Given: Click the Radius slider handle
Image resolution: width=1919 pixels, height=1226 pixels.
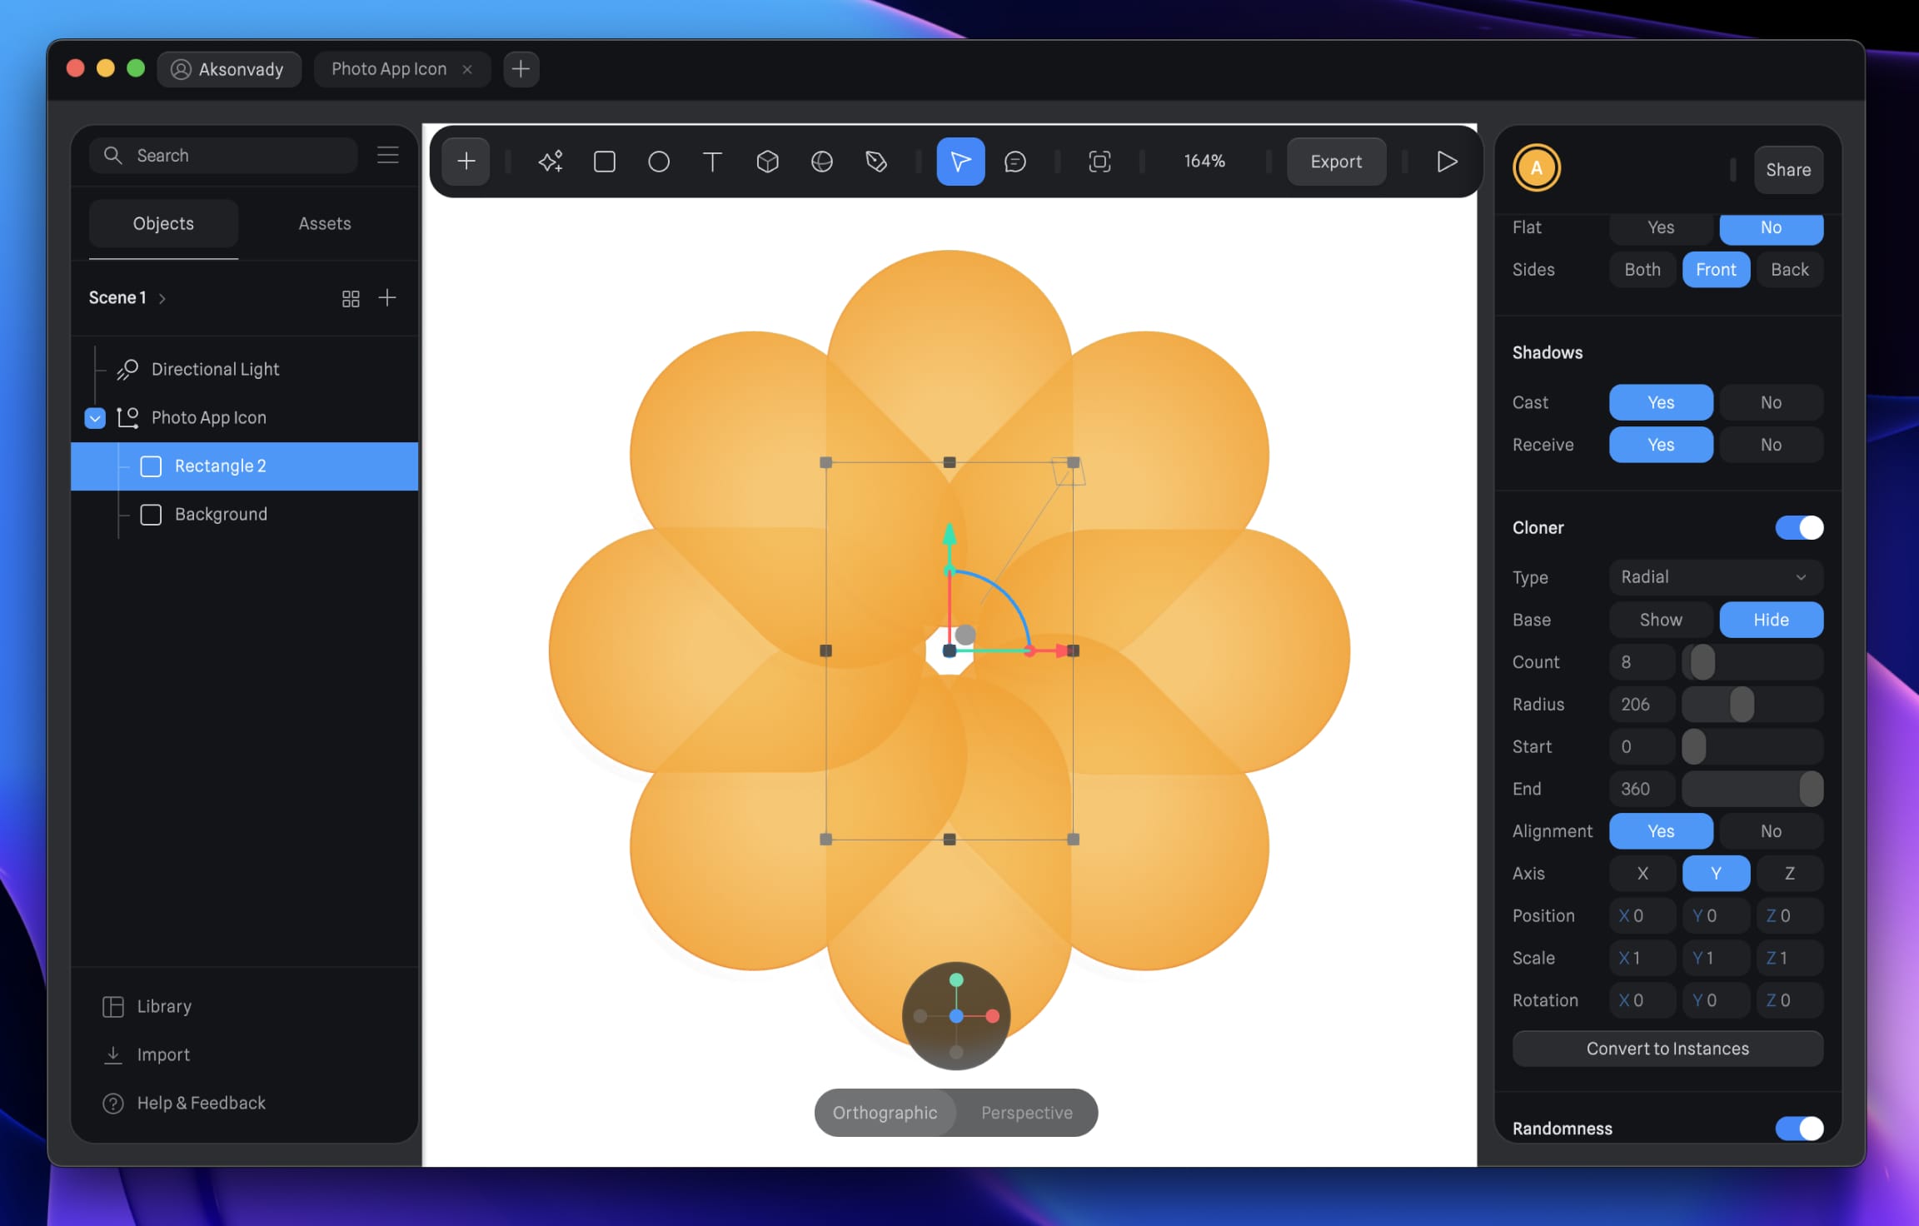Looking at the screenshot, I should 1742,705.
